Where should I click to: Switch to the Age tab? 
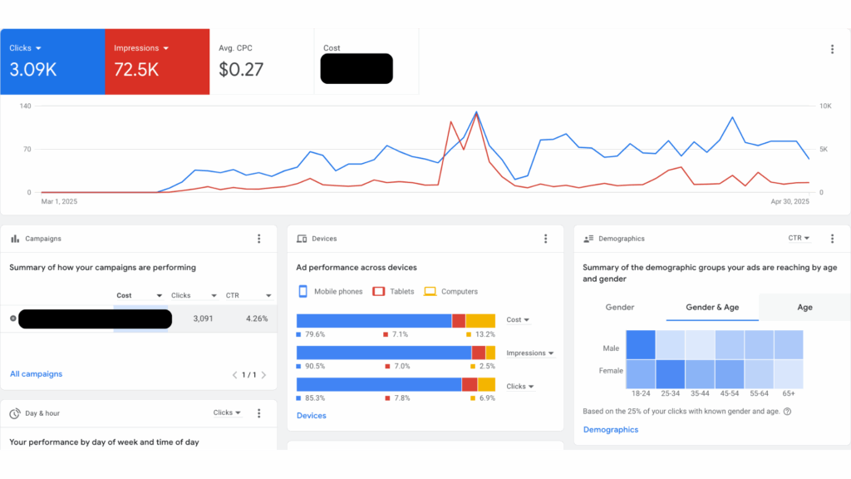click(x=804, y=308)
